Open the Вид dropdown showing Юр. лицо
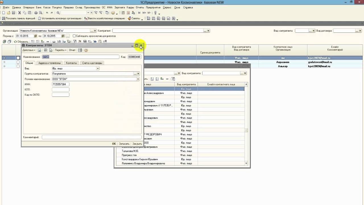The height and width of the screenshot is (205, 364). click(x=98, y=68)
